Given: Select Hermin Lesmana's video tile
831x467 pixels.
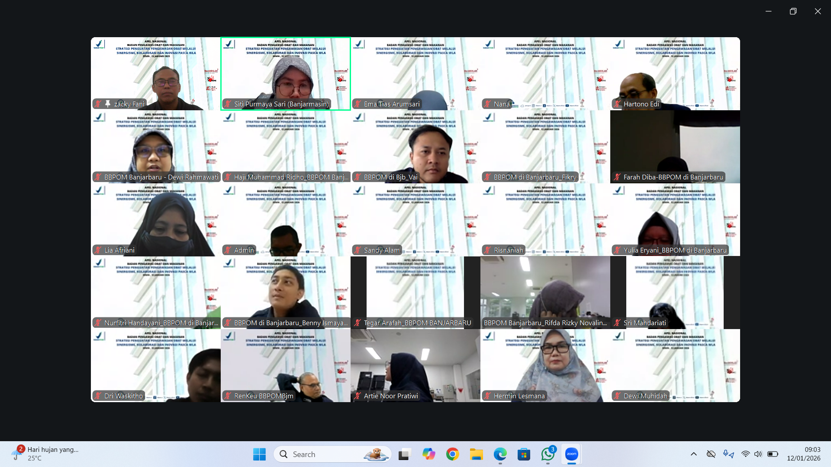Looking at the screenshot, I should tap(545, 365).
